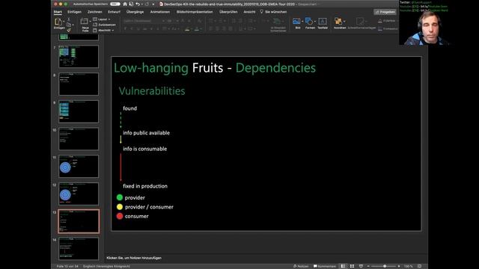This screenshot has height=269, width=479.
Task: Click the language indicator in status bar
Action: (106, 266)
